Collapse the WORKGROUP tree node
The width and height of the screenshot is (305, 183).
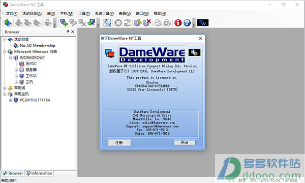coord(11,58)
